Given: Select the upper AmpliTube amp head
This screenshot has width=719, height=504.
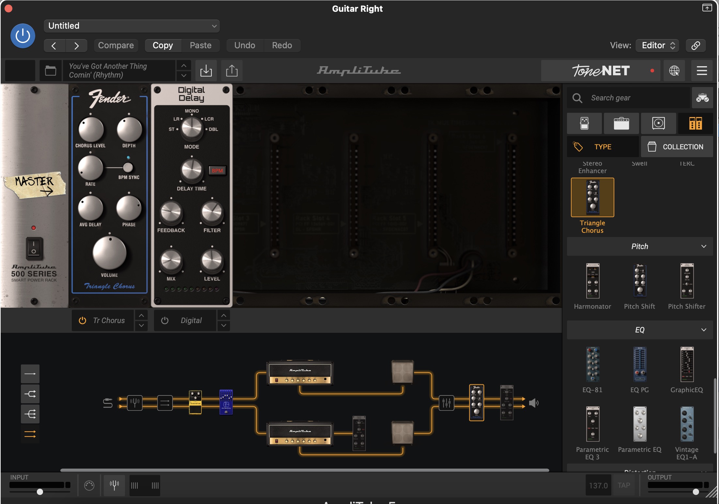Looking at the screenshot, I should pyautogui.click(x=300, y=373).
